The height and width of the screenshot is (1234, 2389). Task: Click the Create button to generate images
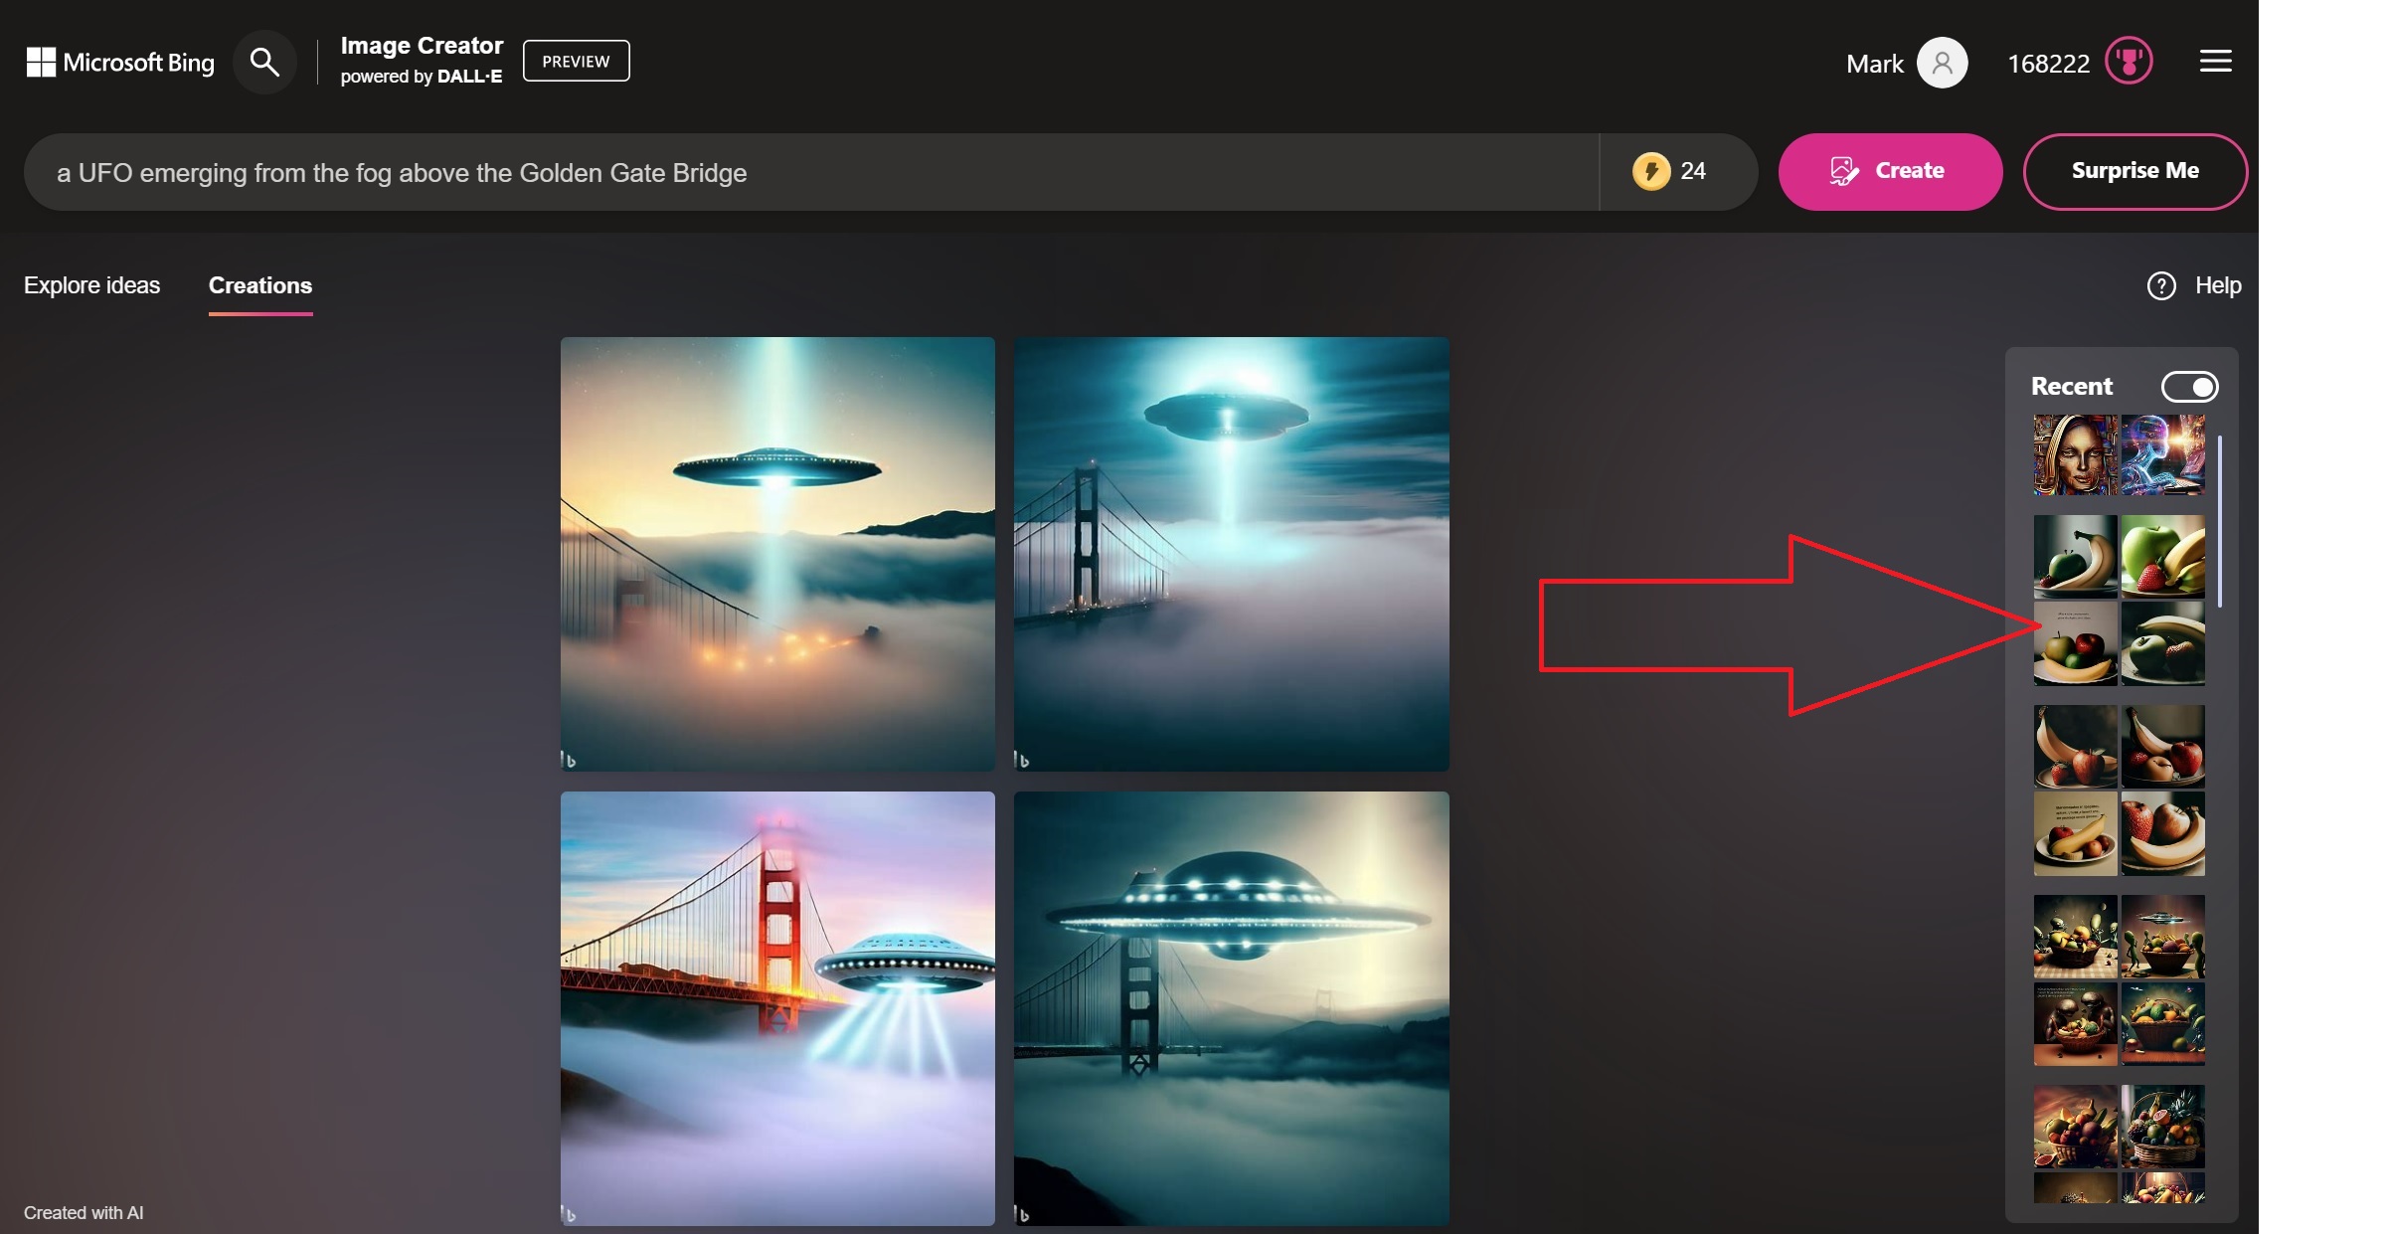click(1891, 170)
